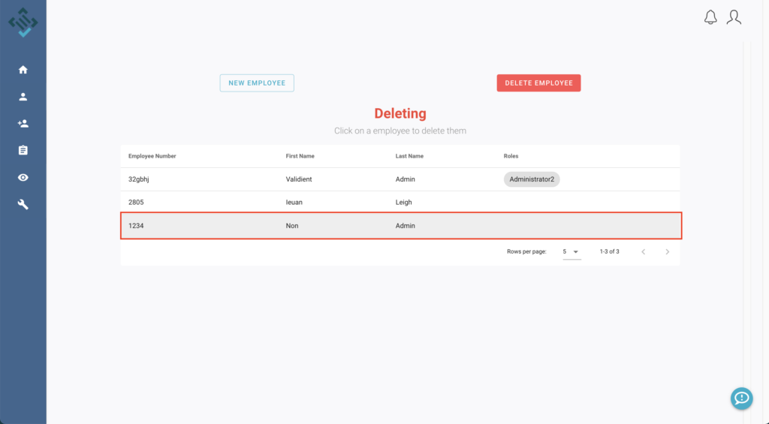
Task: Open notifications bell icon
Action: (x=710, y=17)
